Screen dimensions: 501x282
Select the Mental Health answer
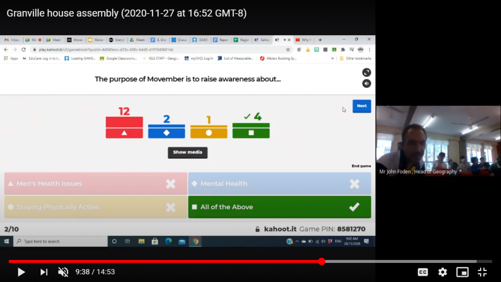coord(280,184)
